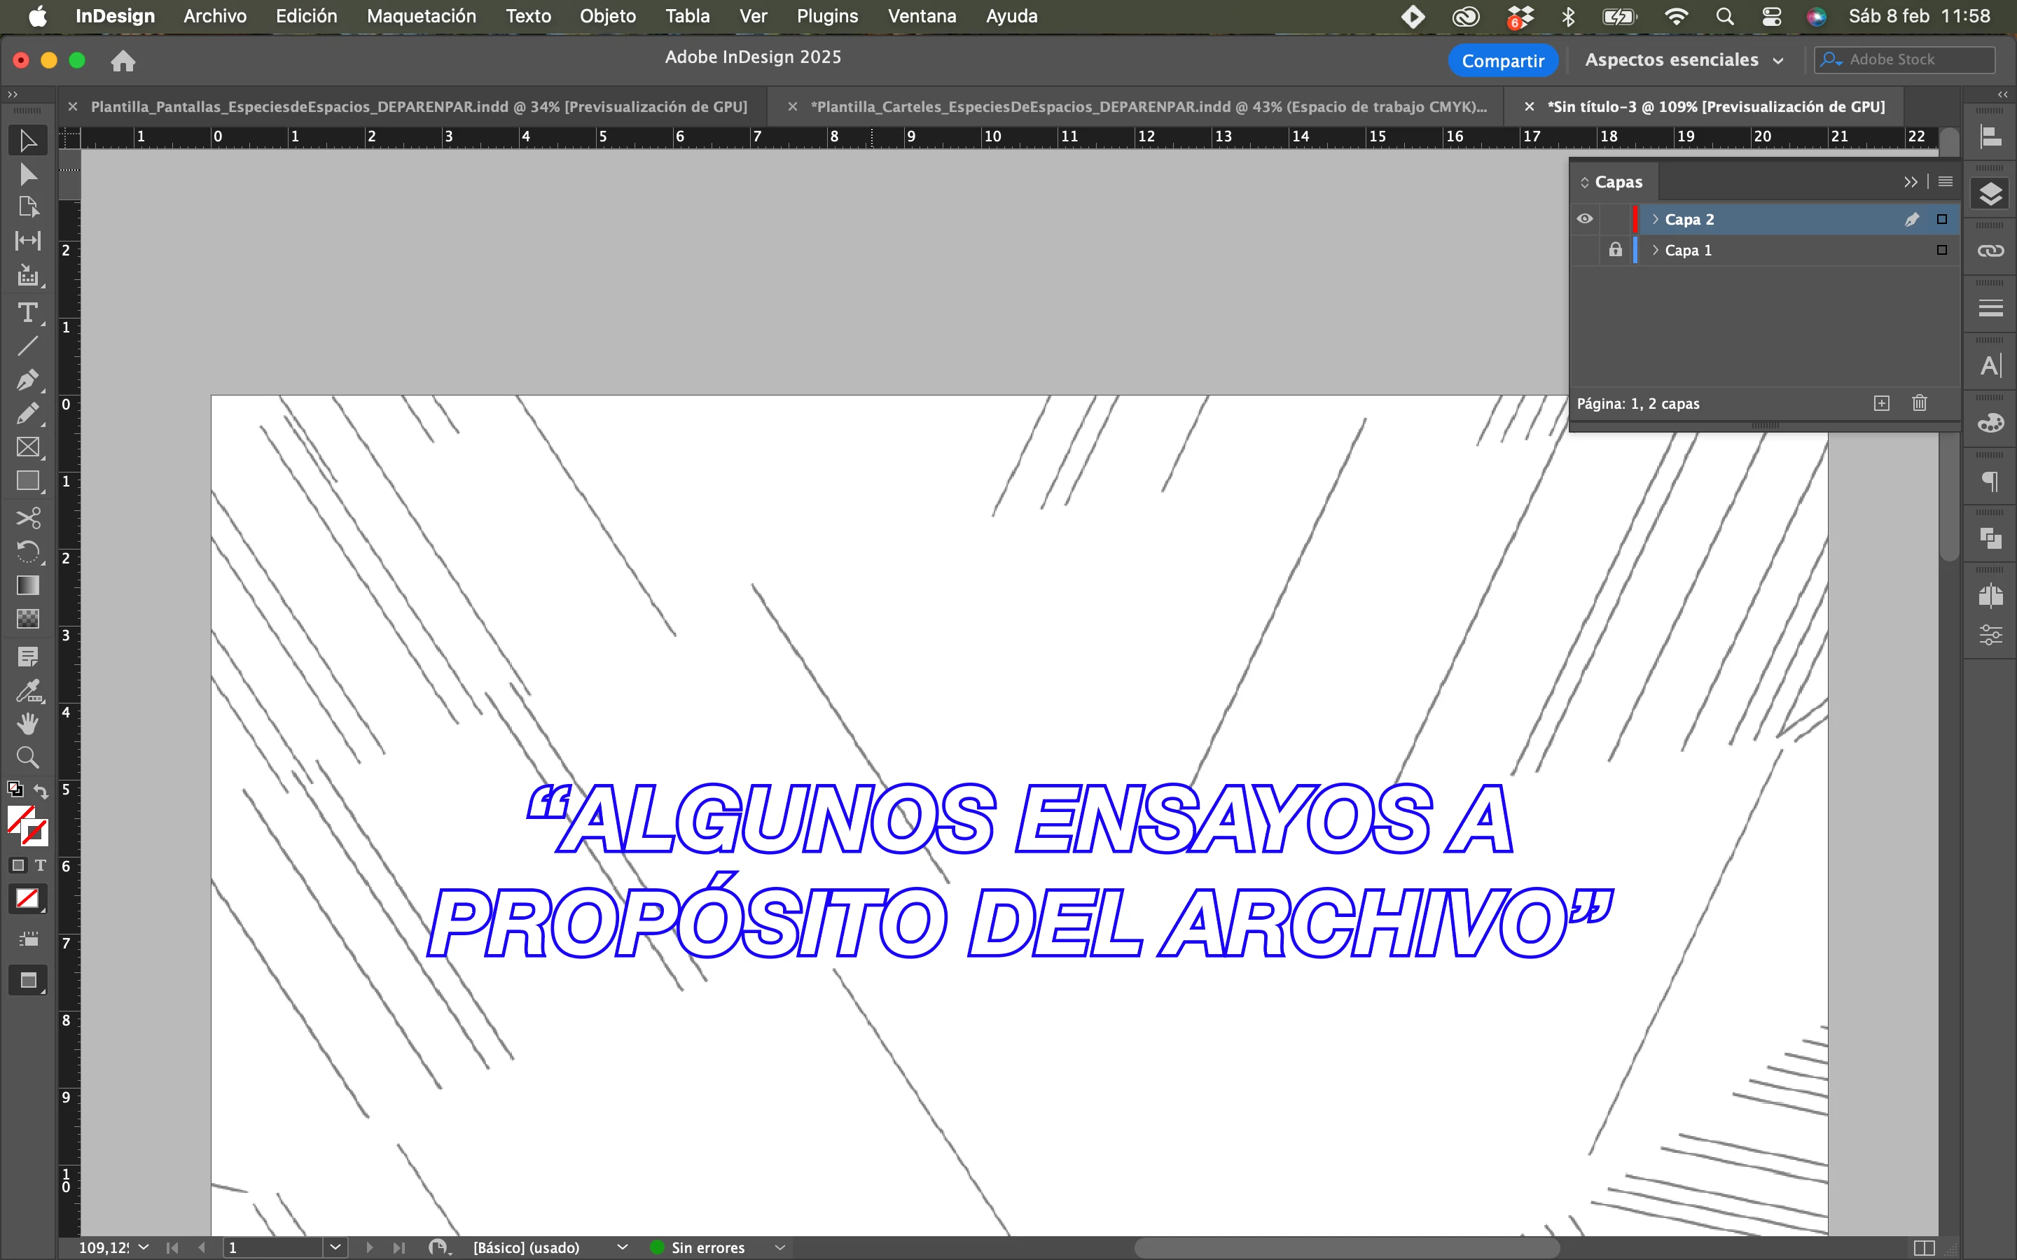Select the Gradient Swatch tool

[x=27, y=586]
